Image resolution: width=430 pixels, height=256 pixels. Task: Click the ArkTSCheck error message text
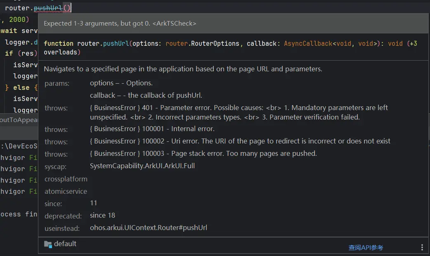click(x=120, y=23)
